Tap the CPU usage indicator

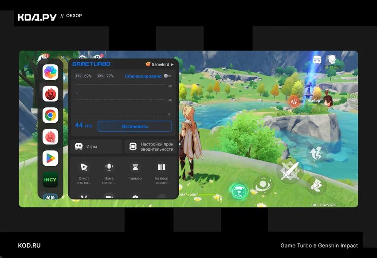tap(83, 76)
